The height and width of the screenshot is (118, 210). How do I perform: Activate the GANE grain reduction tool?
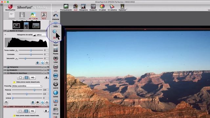pos(55,94)
